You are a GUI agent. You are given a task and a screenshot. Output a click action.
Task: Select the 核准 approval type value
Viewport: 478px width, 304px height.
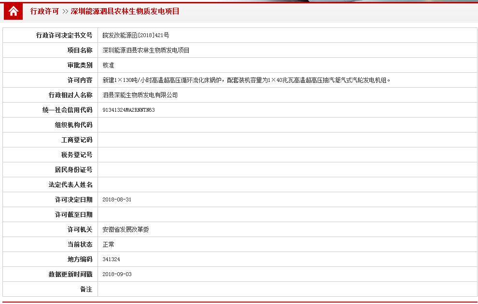click(x=108, y=65)
